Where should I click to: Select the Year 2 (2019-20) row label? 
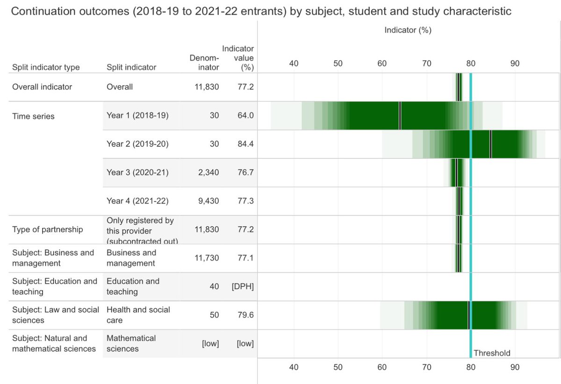tap(137, 144)
